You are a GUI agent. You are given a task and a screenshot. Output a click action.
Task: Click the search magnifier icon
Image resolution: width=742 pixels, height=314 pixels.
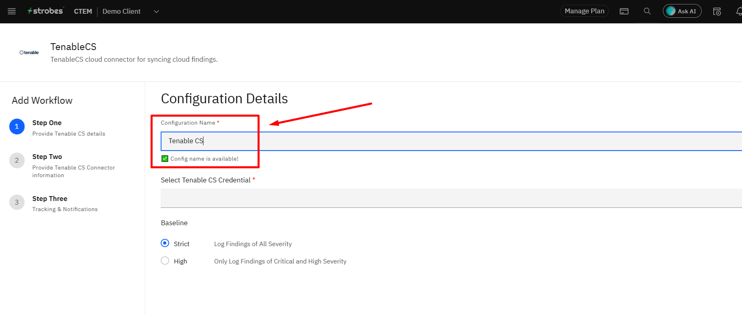[x=647, y=11]
